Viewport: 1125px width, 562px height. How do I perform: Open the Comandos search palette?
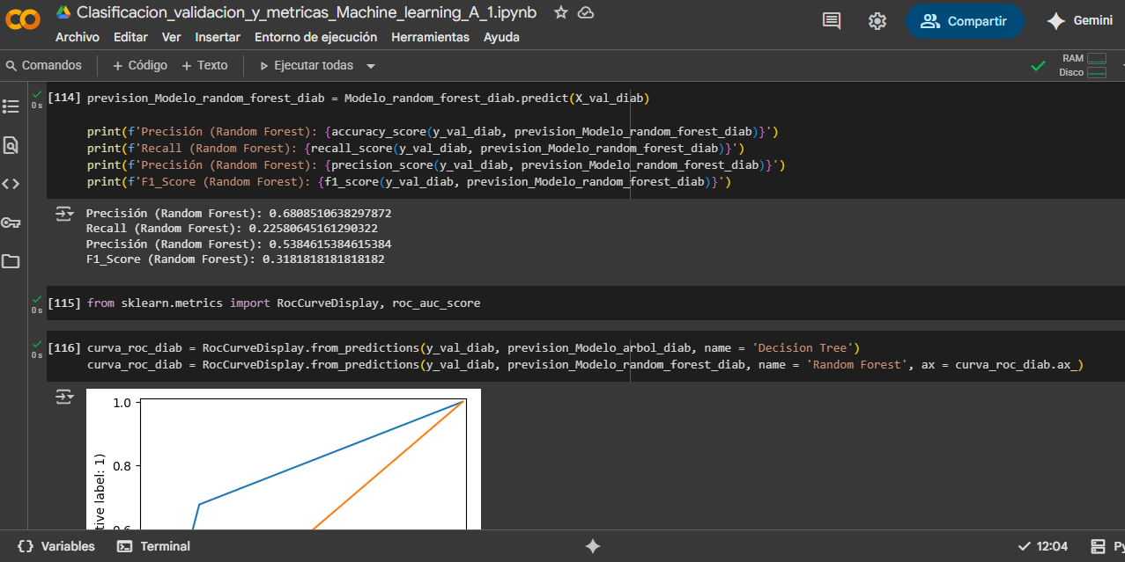(43, 65)
